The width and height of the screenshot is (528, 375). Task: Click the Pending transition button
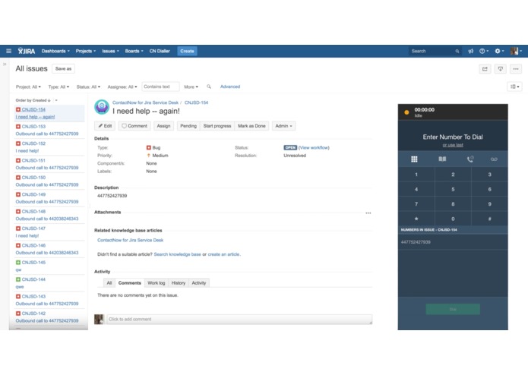pos(188,126)
